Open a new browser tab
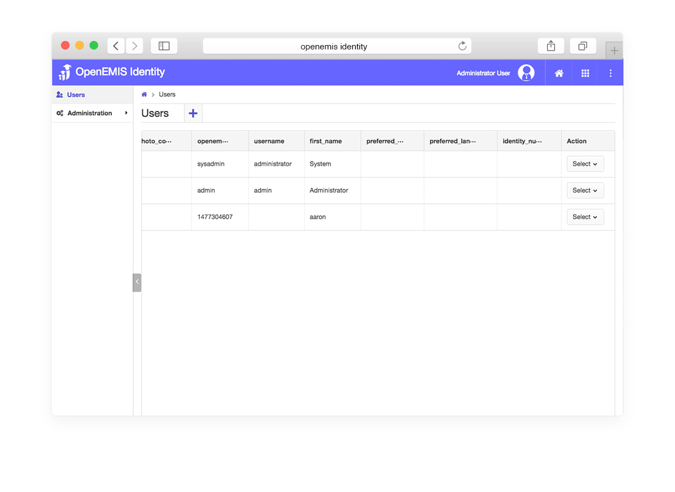675x492 pixels. click(x=615, y=51)
